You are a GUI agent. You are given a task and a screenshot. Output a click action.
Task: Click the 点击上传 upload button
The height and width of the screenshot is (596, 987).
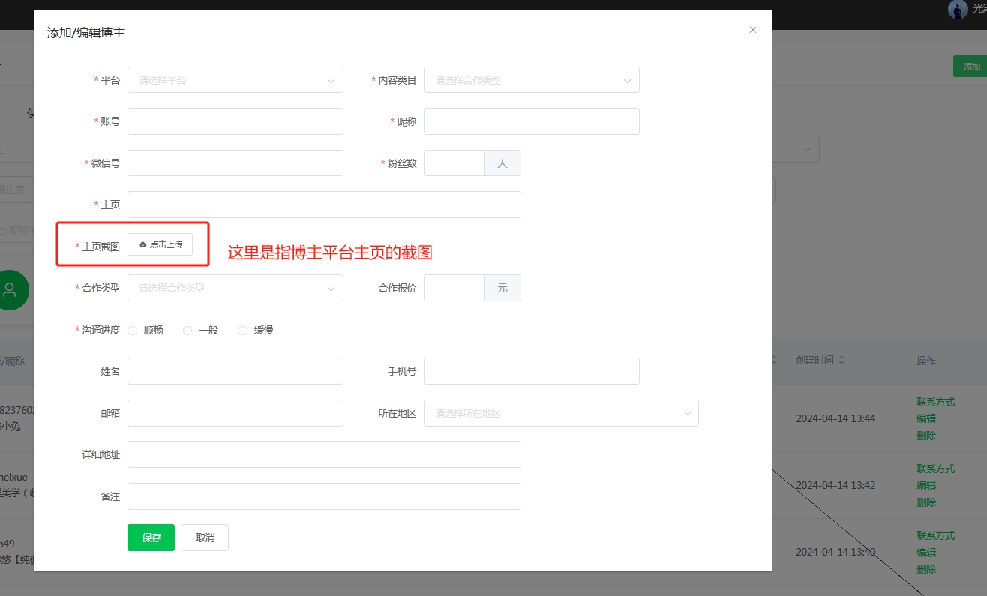click(x=160, y=244)
